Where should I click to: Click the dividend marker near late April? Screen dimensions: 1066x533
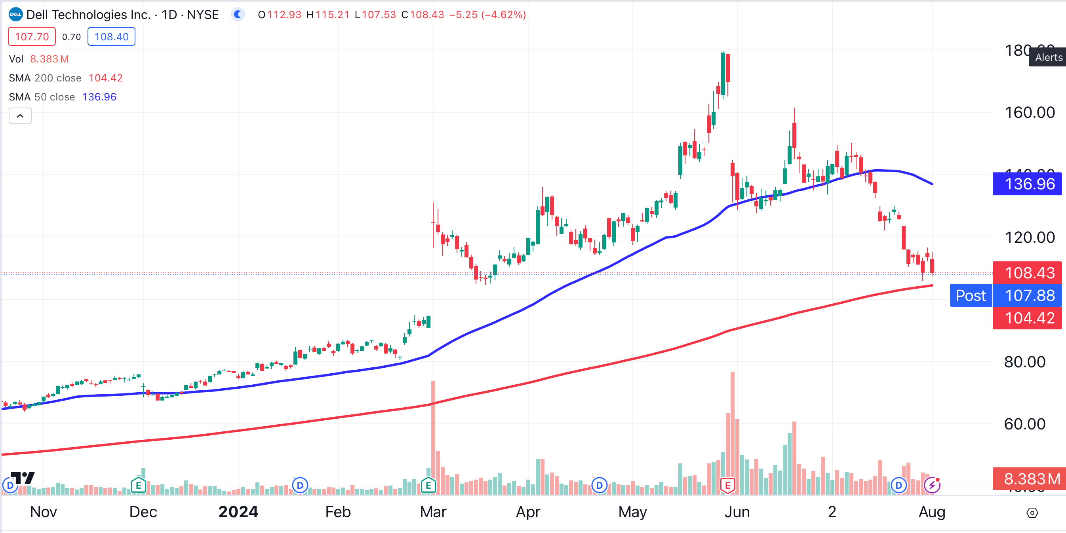coord(599,485)
